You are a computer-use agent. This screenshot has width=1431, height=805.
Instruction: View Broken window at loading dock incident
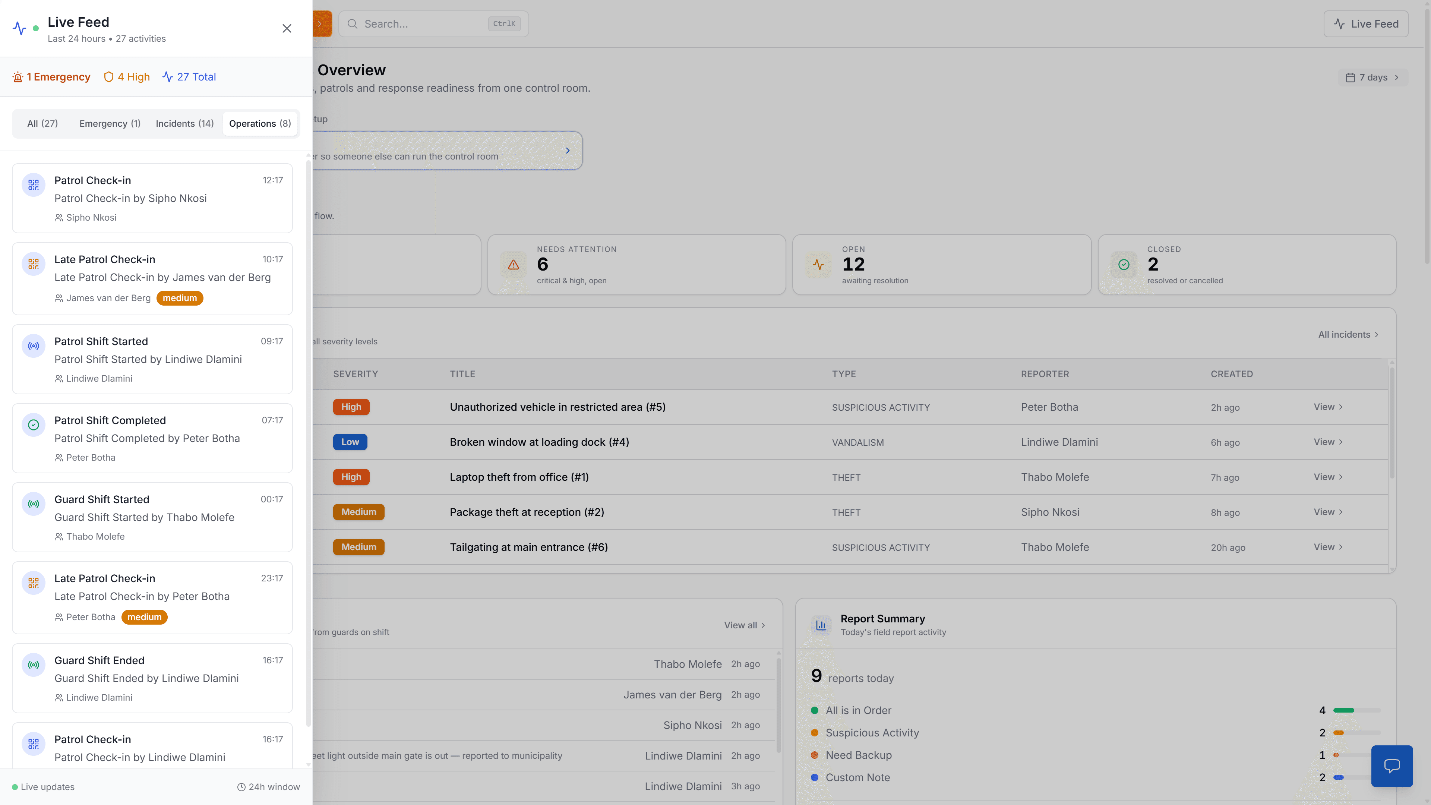pos(1328,442)
